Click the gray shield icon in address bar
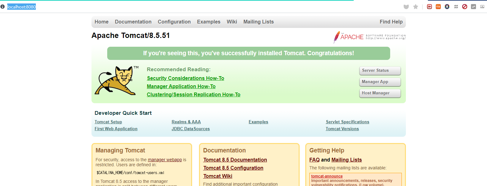This screenshot has width=487, height=186. pos(406,7)
